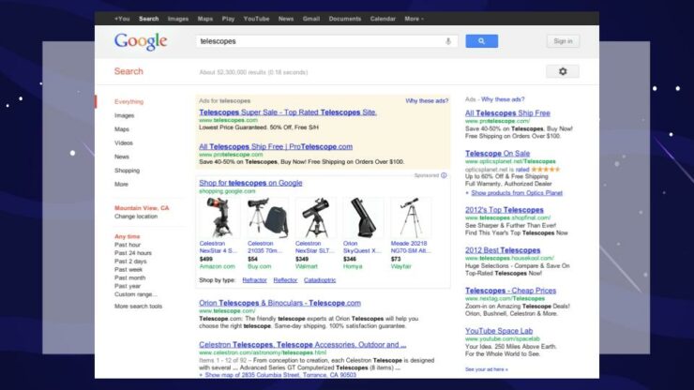The image size is (694, 390).
Task: Click See your ad here link
Action: 487,369
